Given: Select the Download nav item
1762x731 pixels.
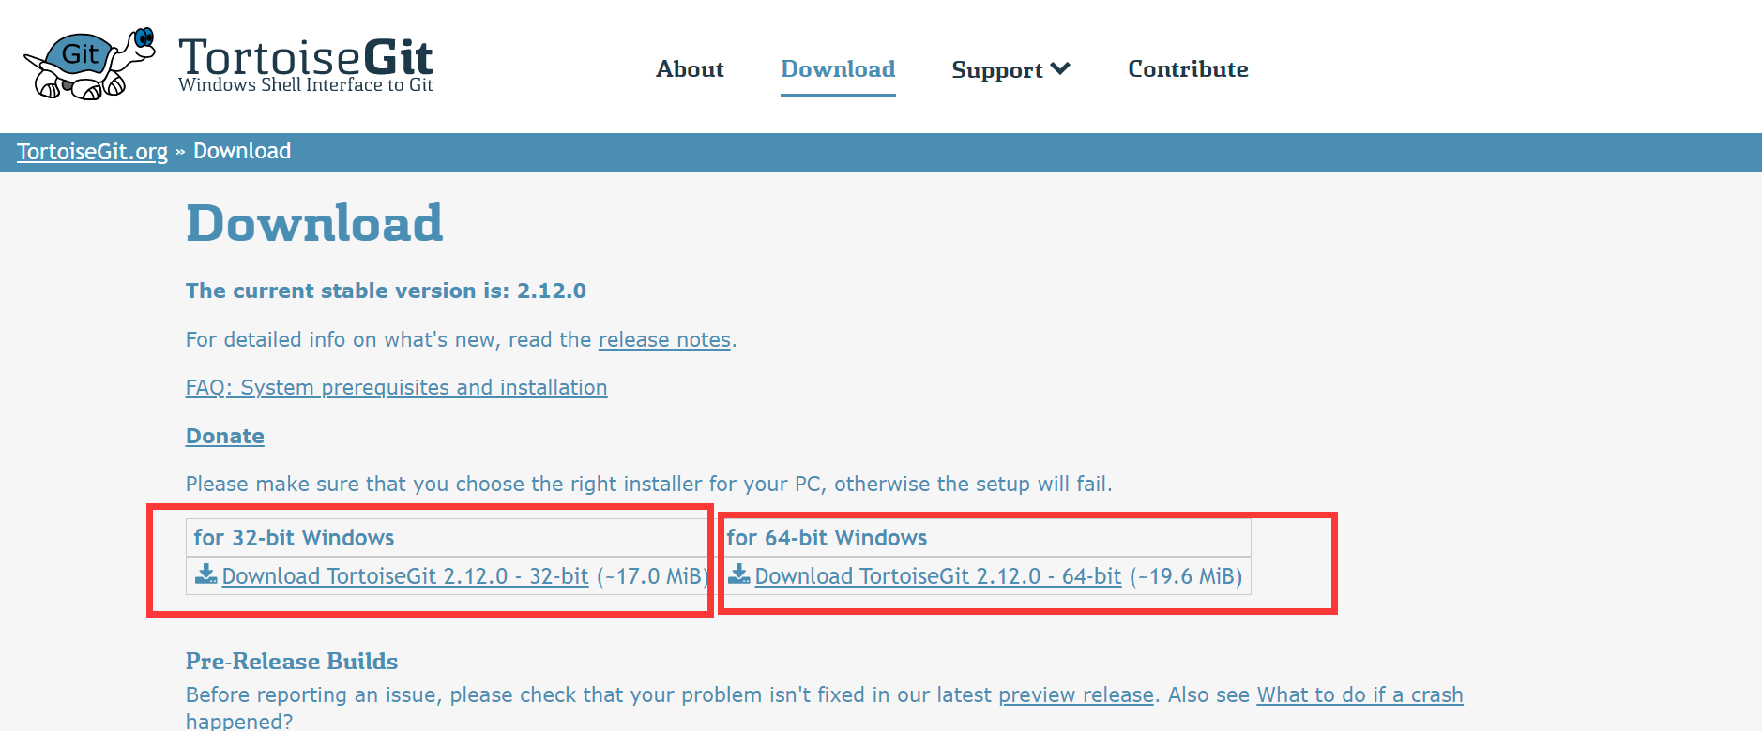Looking at the screenshot, I should 838,69.
